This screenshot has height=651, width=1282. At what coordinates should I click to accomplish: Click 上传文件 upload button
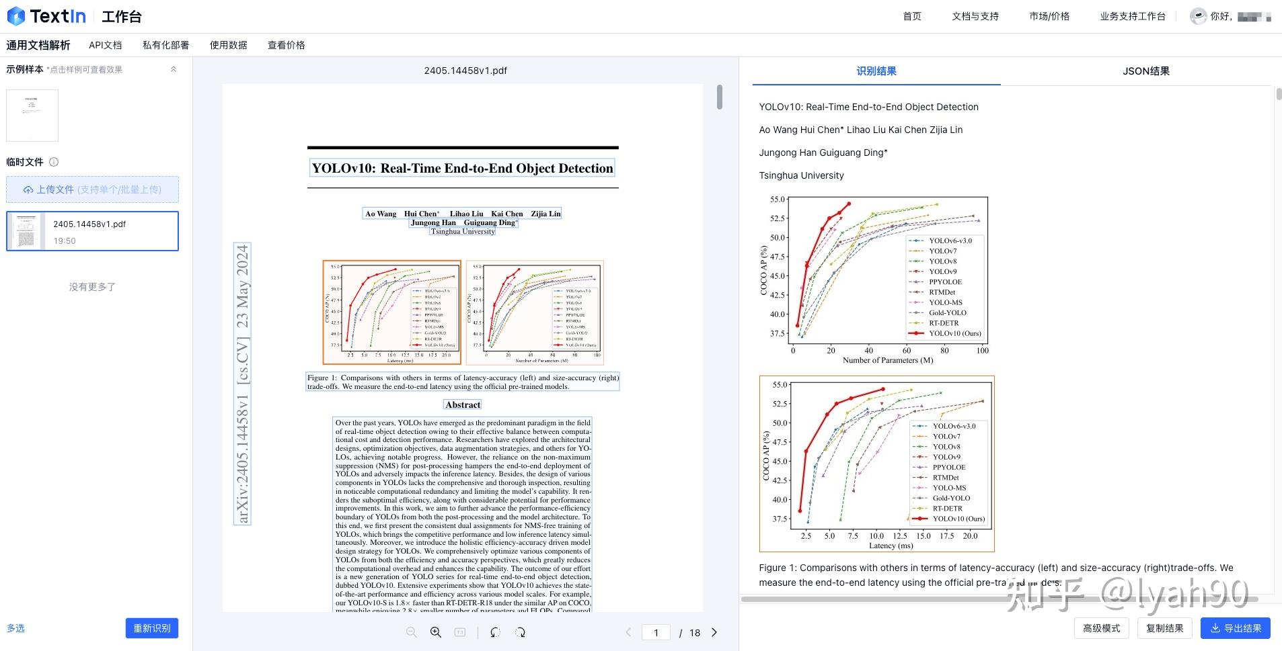click(x=93, y=189)
